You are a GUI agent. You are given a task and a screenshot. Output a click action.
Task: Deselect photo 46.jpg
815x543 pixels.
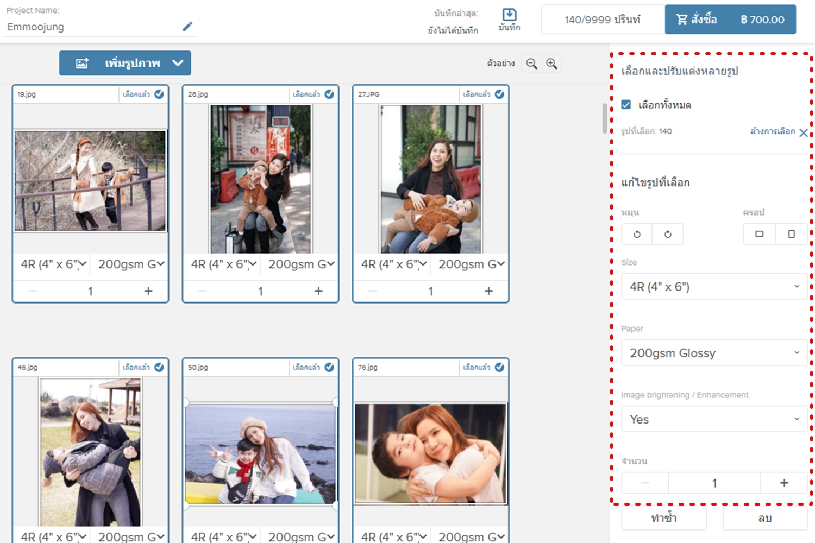tap(143, 367)
